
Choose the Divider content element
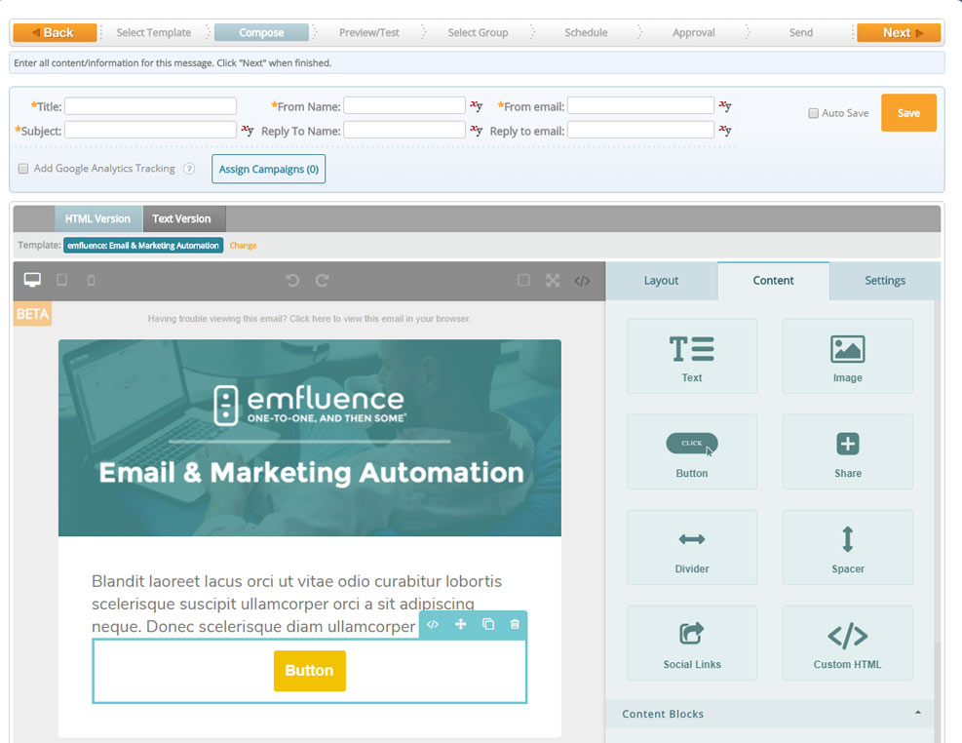point(691,547)
